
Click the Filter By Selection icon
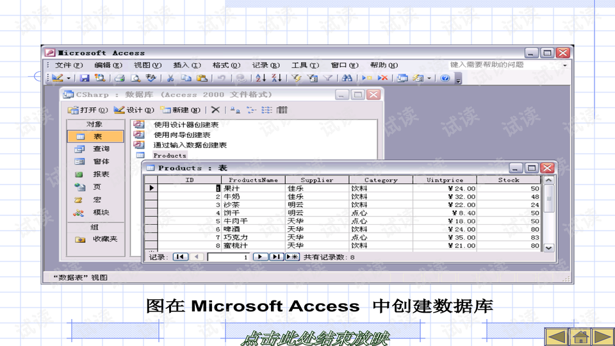click(x=296, y=78)
